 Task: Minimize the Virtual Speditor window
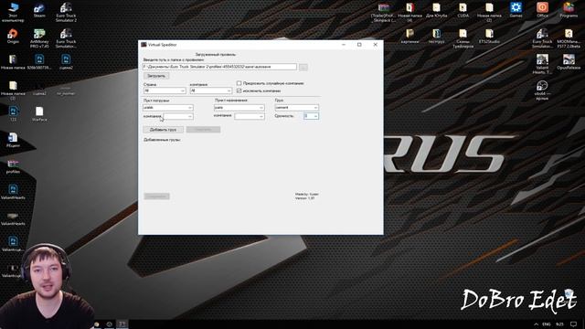(x=344, y=45)
